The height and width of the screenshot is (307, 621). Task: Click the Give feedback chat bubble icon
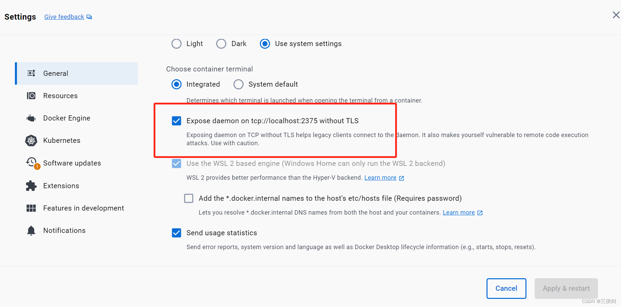pyautogui.click(x=89, y=17)
